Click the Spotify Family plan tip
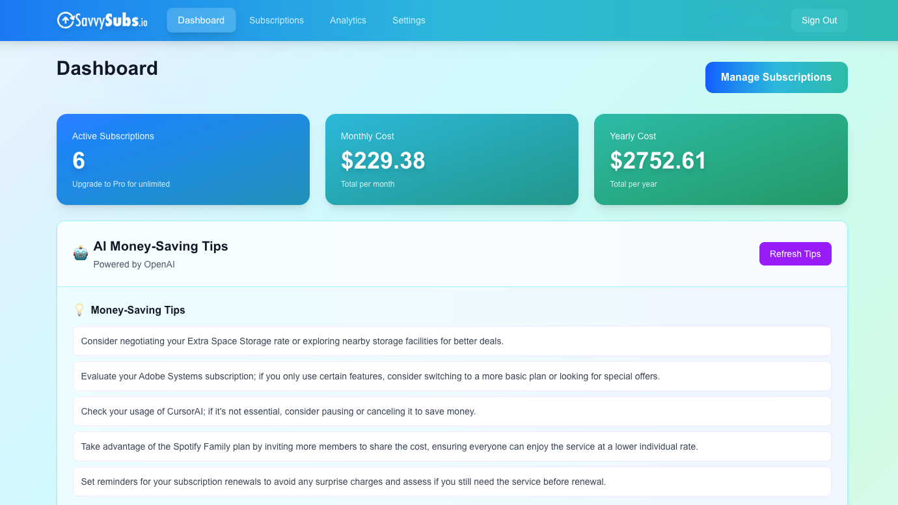The height and width of the screenshot is (505, 898). [452, 446]
